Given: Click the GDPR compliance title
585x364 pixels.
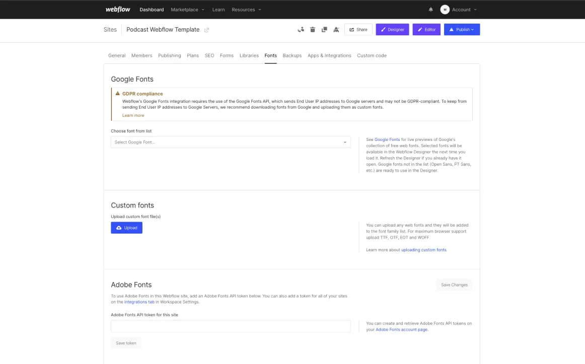Looking at the screenshot, I should coord(142,94).
